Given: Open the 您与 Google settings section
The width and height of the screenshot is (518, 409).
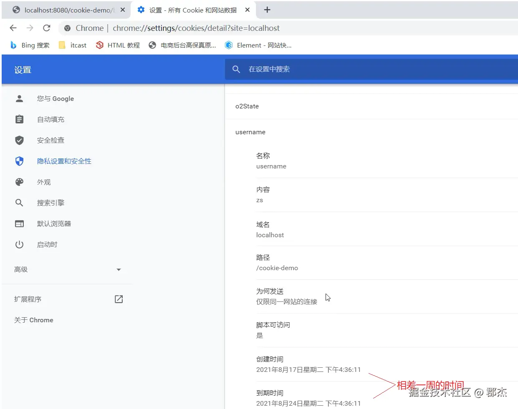Looking at the screenshot, I should [56, 98].
